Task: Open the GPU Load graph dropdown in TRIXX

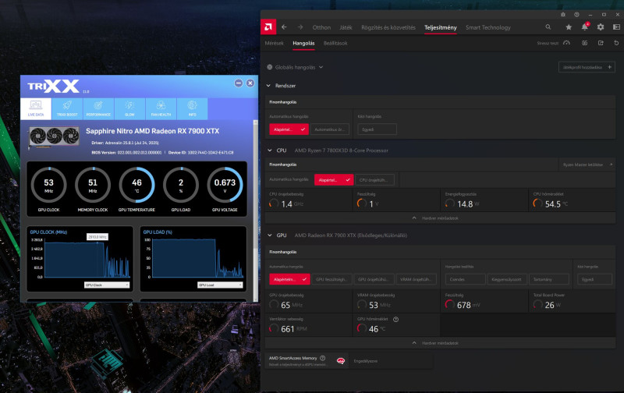Action: click(x=220, y=285)
